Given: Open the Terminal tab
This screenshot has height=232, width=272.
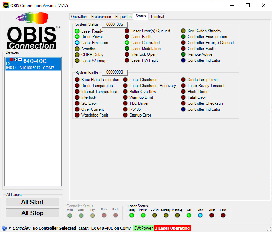Looking at the screenshot, I should click(x=157, y=17).
